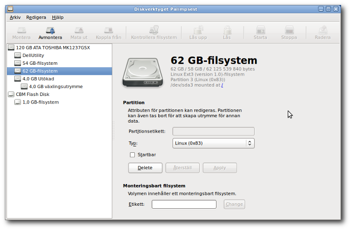The height and width of the screenshot is (230, 351).
Task: Click the Delete partition button
Action: pyautogui.click(x=145, y=168)
